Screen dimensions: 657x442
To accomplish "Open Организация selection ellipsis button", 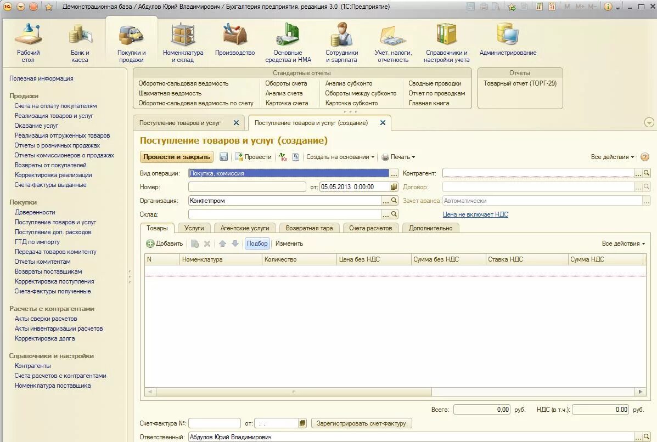I will point(386,201).
